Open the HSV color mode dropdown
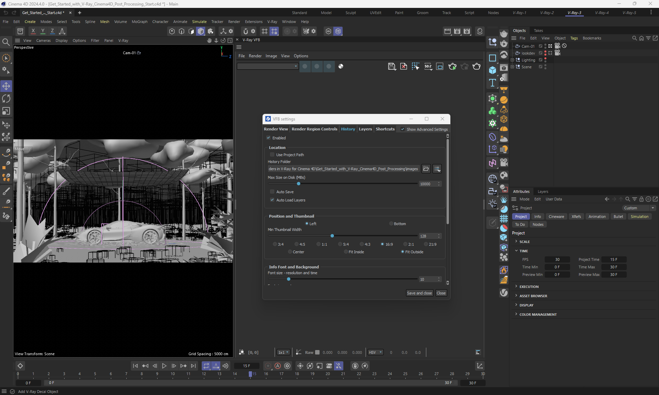Screen dimensions: 659x395 coord(375,352)
